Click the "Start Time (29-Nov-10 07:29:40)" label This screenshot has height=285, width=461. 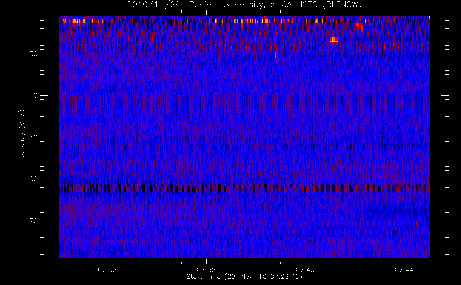coord(244,277)
